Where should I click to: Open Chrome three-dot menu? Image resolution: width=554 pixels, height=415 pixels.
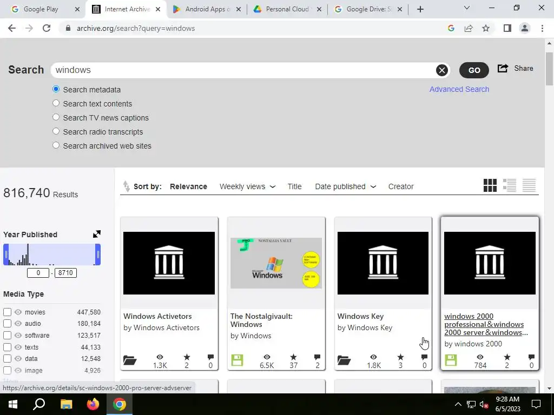[542, 28]
